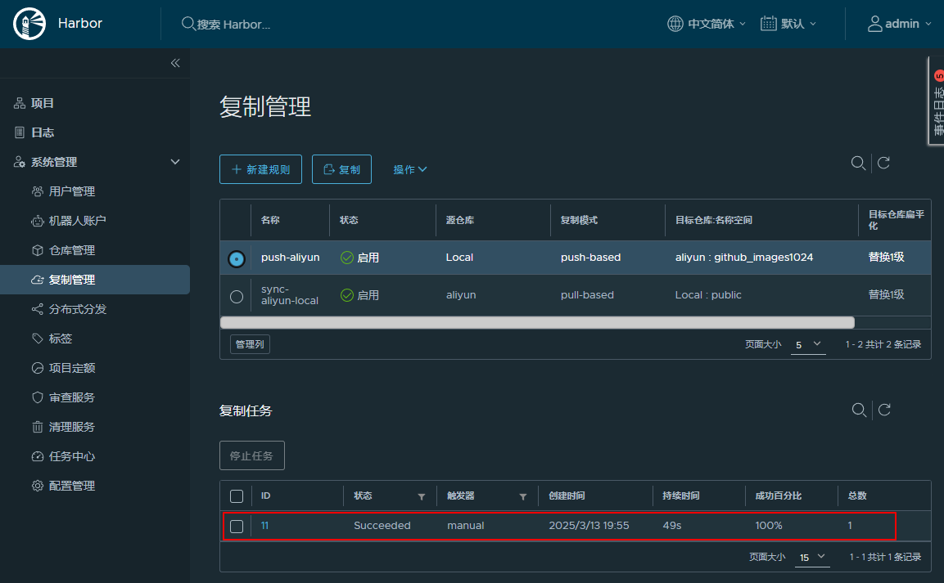
Task: Select the sync-aliyun-local rule radio button
Action: tap(237, 297)
